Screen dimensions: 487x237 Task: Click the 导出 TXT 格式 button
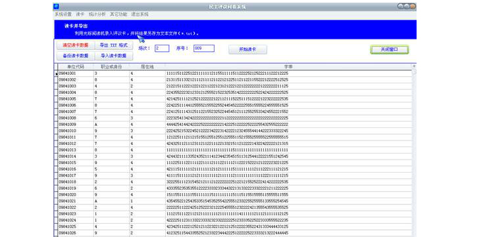click(x=113, y=45)
